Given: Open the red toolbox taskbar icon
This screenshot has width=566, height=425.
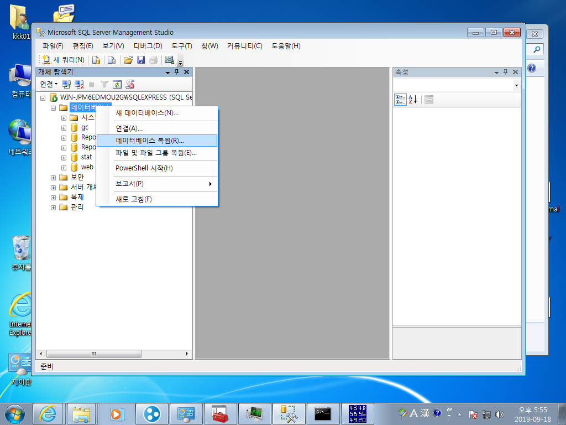Looking at the screenshot, I should (220, 414).
